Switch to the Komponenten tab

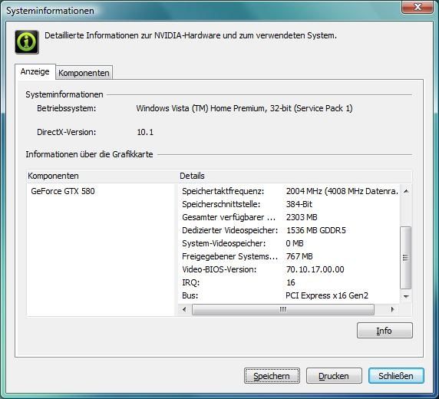tap(84, 73)
